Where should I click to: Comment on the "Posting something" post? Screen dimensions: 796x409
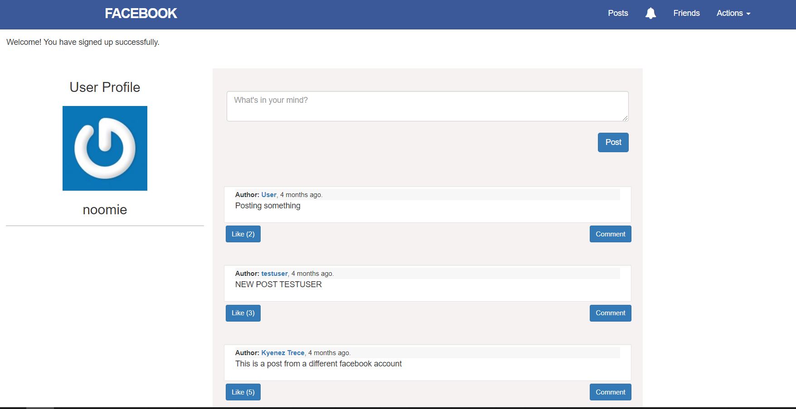[610, 234]
